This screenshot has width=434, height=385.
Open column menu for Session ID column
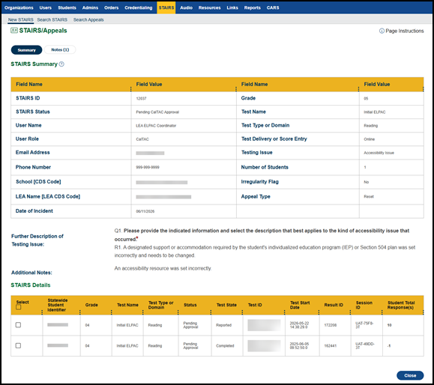coord(382,312)
